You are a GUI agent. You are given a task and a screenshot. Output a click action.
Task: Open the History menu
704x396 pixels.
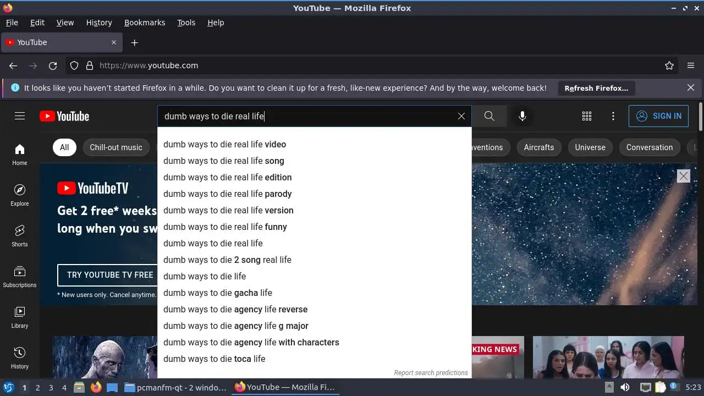click(99, 23)
